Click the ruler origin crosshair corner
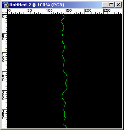This screenshot has width=124, height=130. 5,11
